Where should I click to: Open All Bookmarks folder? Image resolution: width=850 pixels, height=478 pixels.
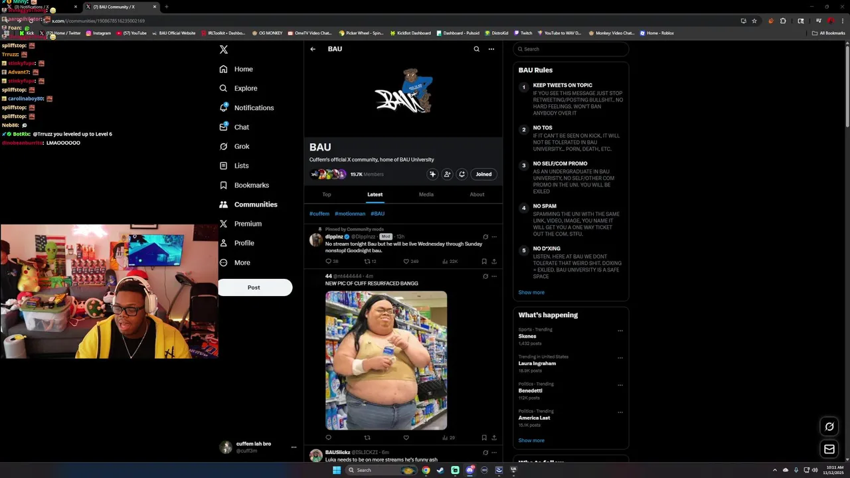click(x=828, y=33)
